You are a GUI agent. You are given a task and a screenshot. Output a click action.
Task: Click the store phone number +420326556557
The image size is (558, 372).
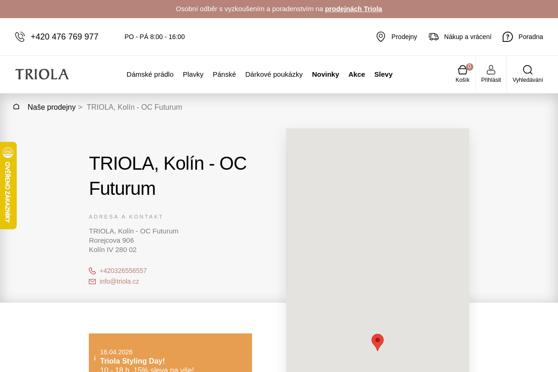(x=123, y=271)
